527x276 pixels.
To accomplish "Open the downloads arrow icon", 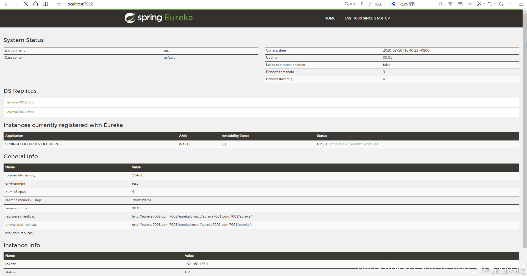I will coord(470,4).
